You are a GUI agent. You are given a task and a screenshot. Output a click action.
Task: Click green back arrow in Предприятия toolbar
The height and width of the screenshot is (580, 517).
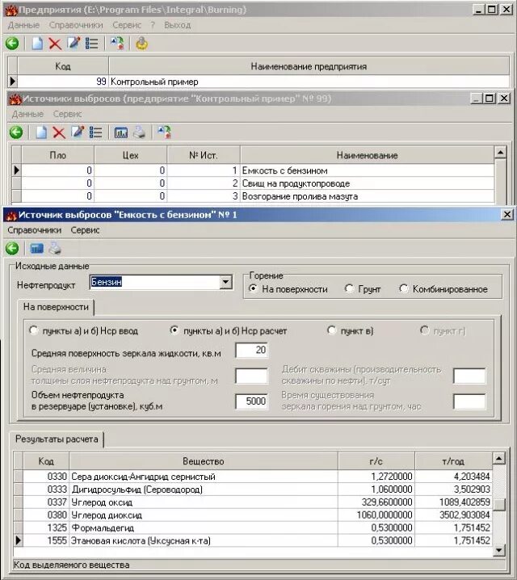[x=12, y=44]
